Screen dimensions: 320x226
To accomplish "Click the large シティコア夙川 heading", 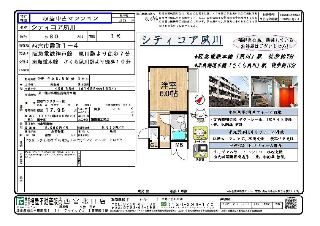I will coord(181,41).
